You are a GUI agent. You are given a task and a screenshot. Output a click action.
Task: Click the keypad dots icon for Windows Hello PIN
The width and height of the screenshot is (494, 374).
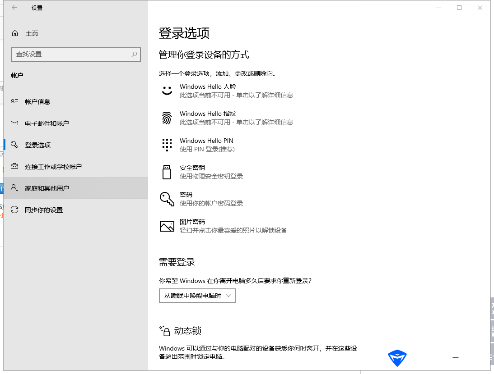(x=167, y=145)
